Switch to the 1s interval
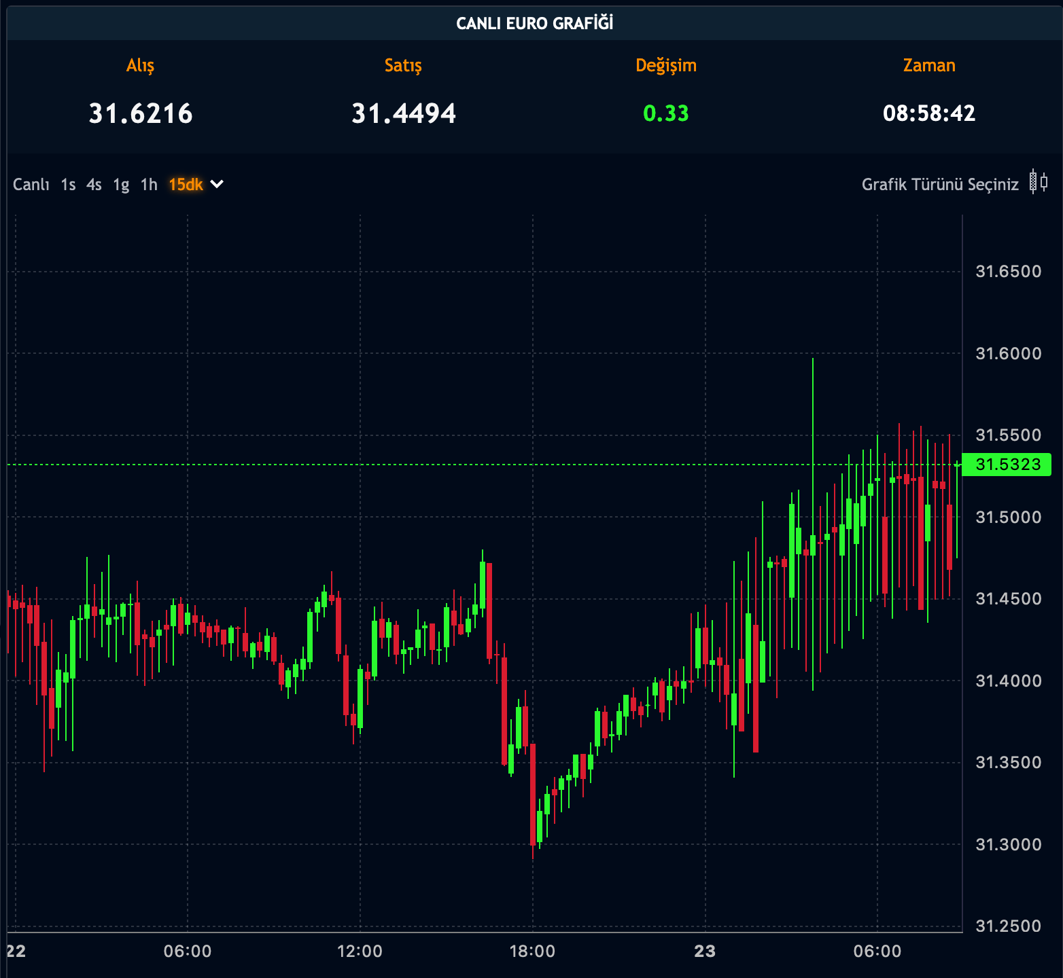This screenshot has width=1063, height=978. pyautogui.click(x=68, y=185)
